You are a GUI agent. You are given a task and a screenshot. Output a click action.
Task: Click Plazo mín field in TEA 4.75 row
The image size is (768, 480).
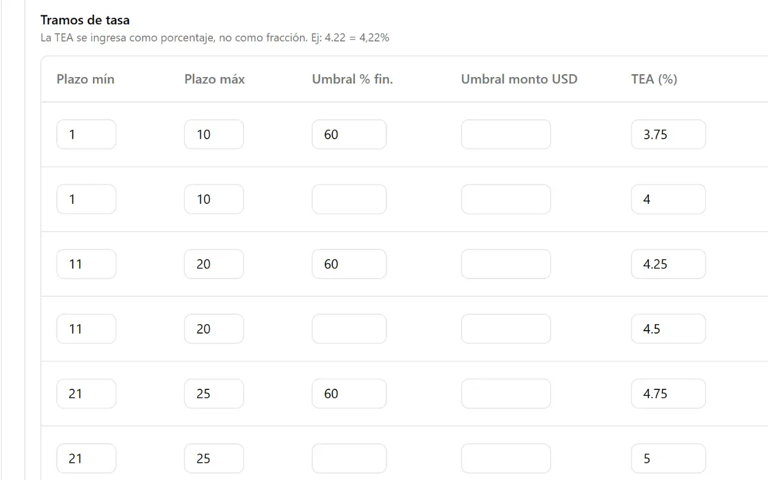(x=87, y=393)
